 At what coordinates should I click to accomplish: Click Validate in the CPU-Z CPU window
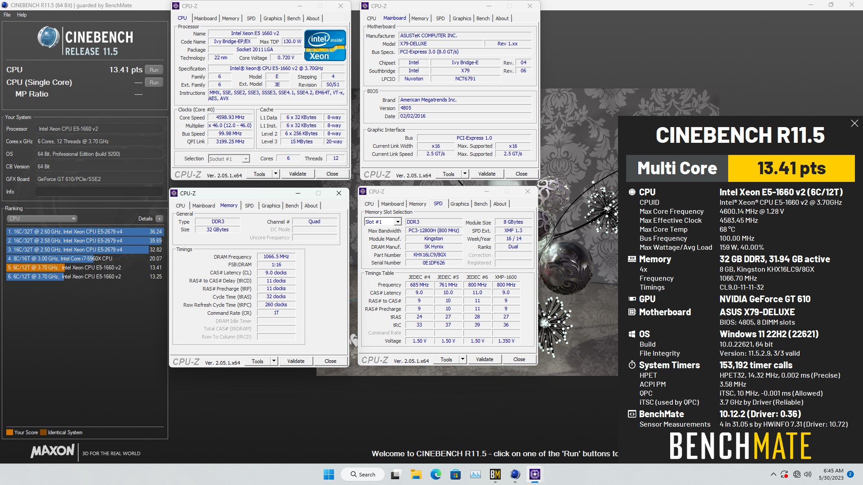point(298,174)
